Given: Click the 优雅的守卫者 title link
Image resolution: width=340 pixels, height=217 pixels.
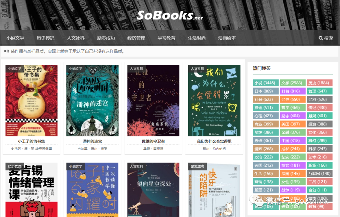Looking at the screenshot, I should [x=153, y=141].
